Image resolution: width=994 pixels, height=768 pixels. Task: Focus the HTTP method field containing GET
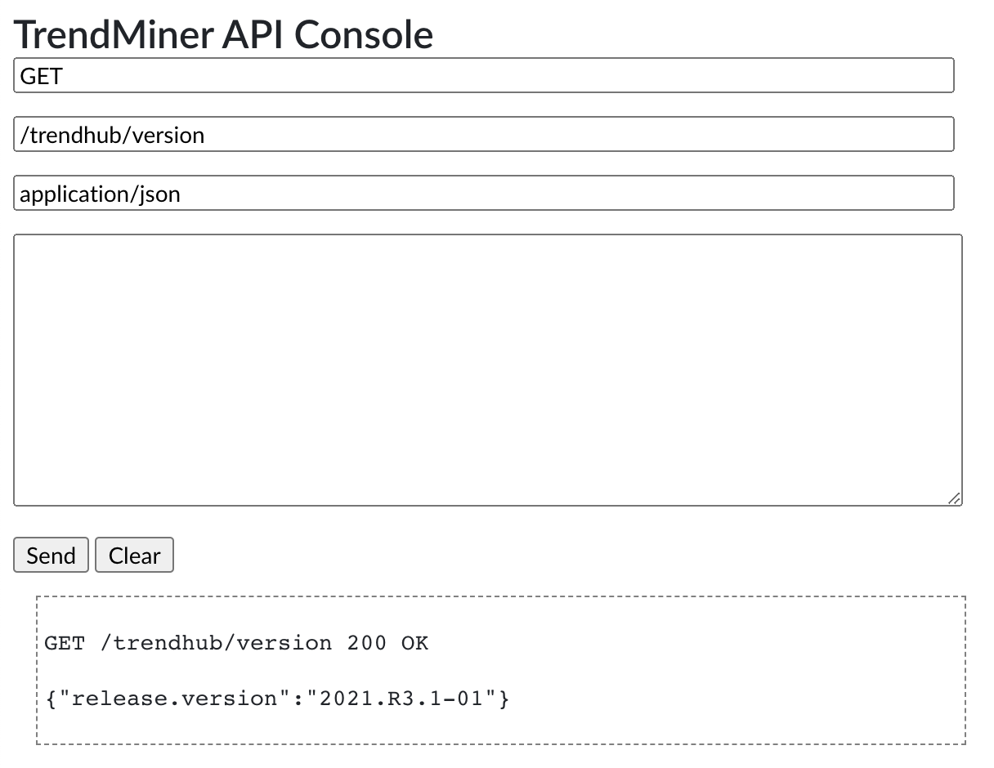483,75
